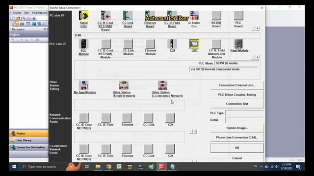Select the Head Module icon
The image size is (314, 176).
(x=238, y=44)
